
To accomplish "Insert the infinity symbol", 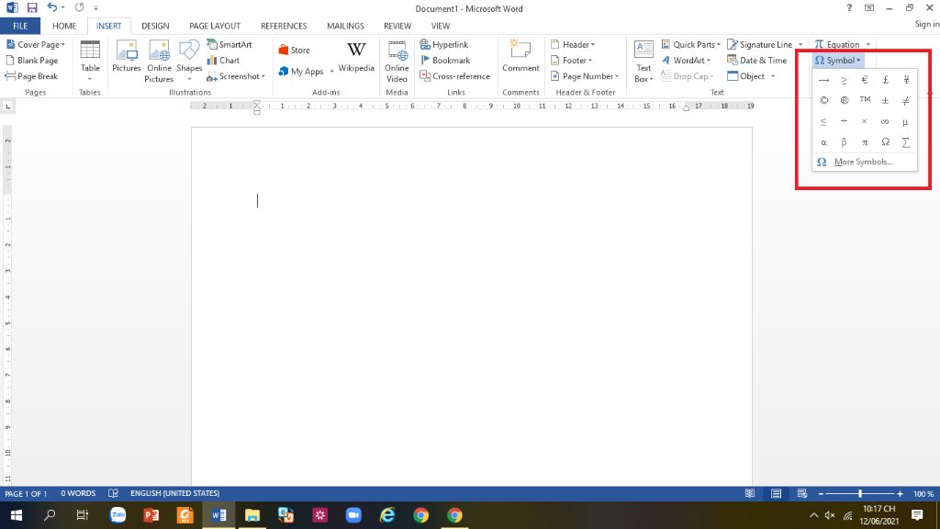I will click(x=886, y=121).
